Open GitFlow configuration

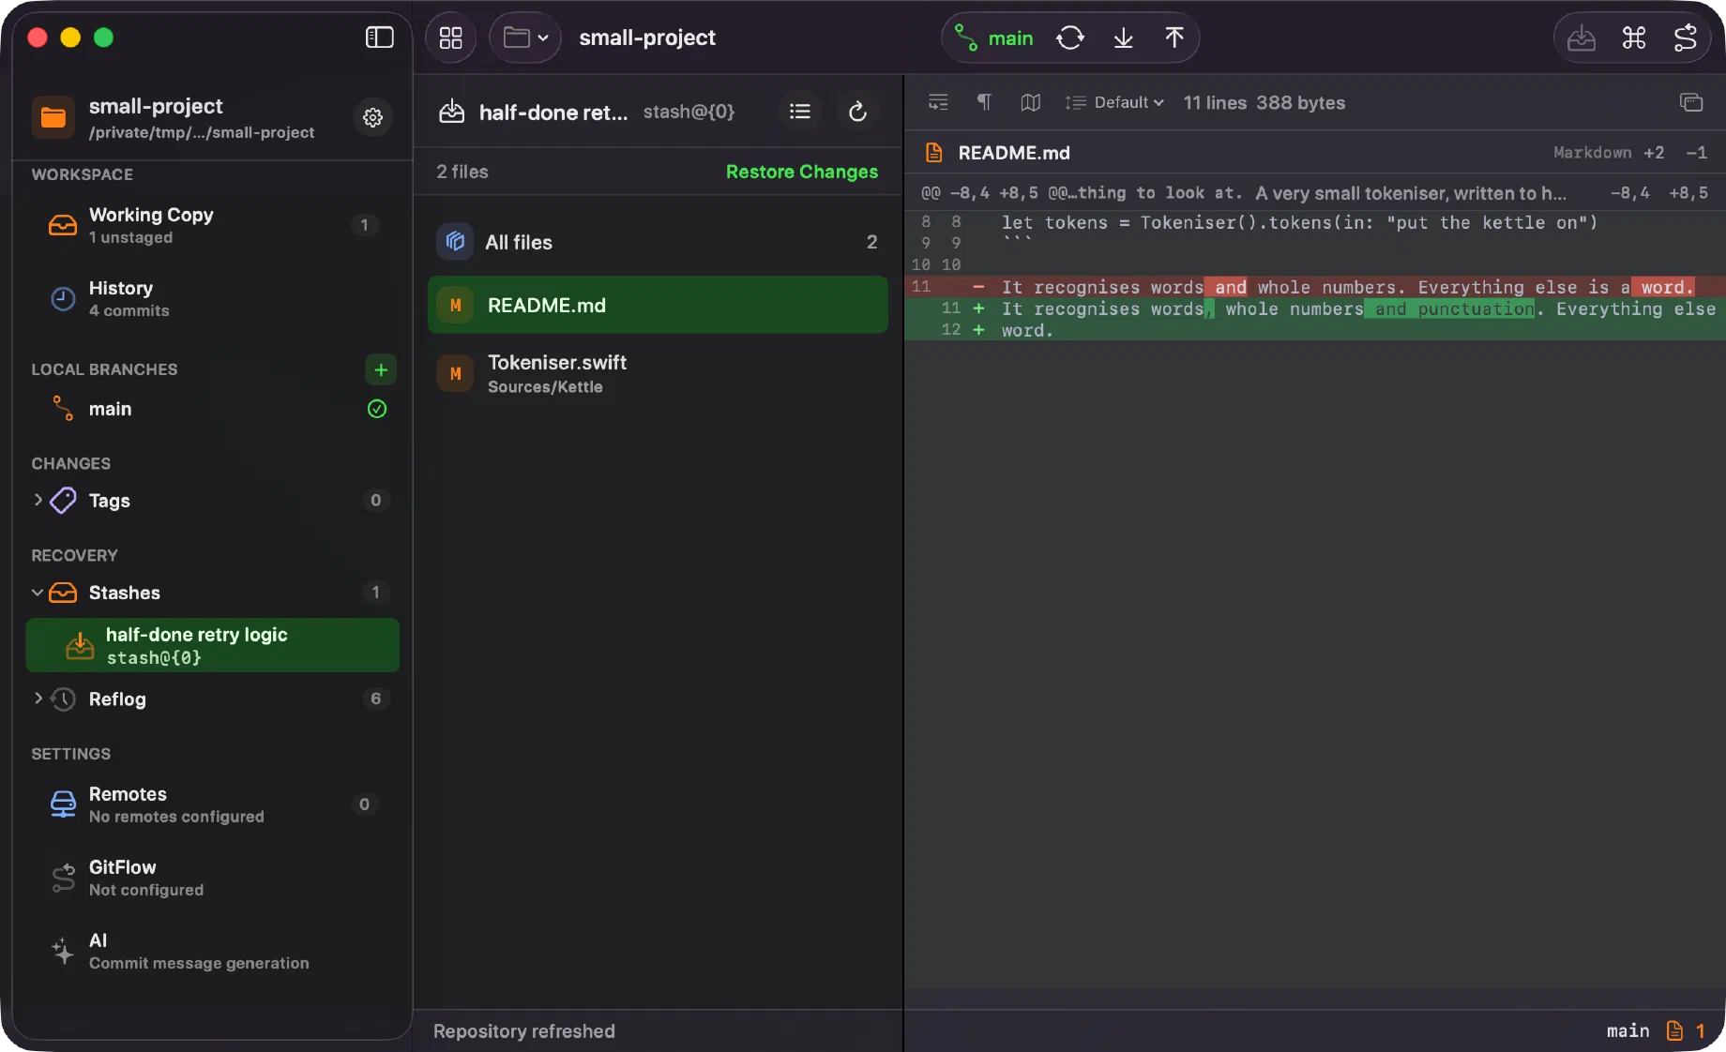tap(212, 878)
